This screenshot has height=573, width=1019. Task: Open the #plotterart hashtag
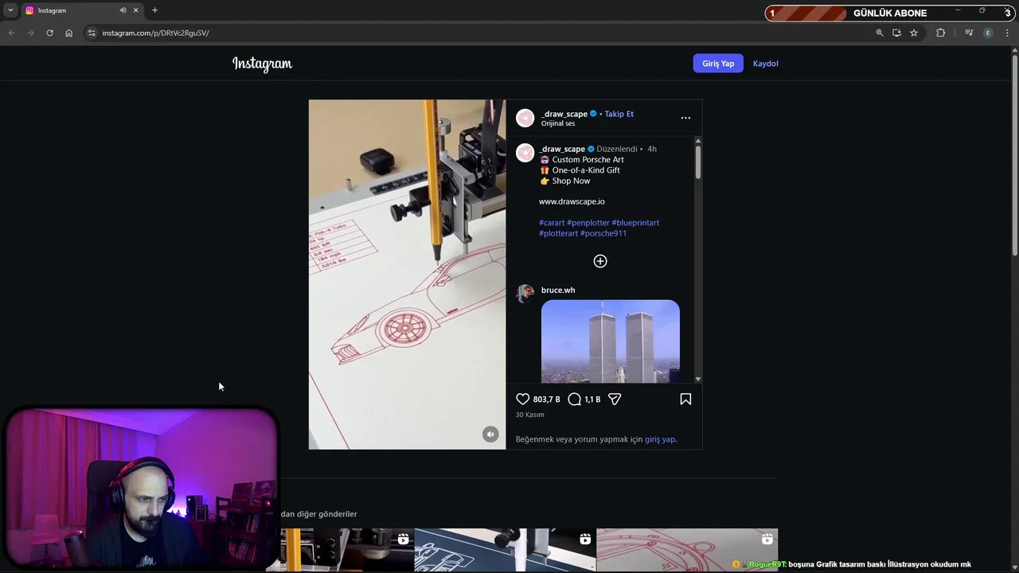click(x=558, y=233)
